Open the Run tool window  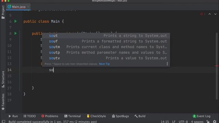pos(13,116)
